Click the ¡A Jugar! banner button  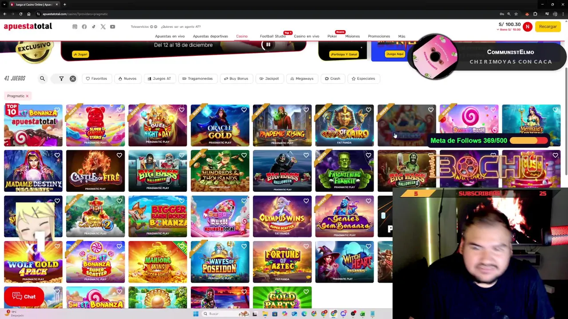click(x=80, y=54)
